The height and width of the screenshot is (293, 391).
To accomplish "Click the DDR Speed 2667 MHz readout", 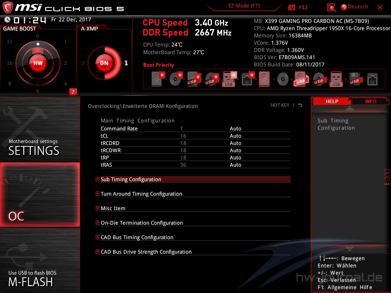I will [187, 33].
